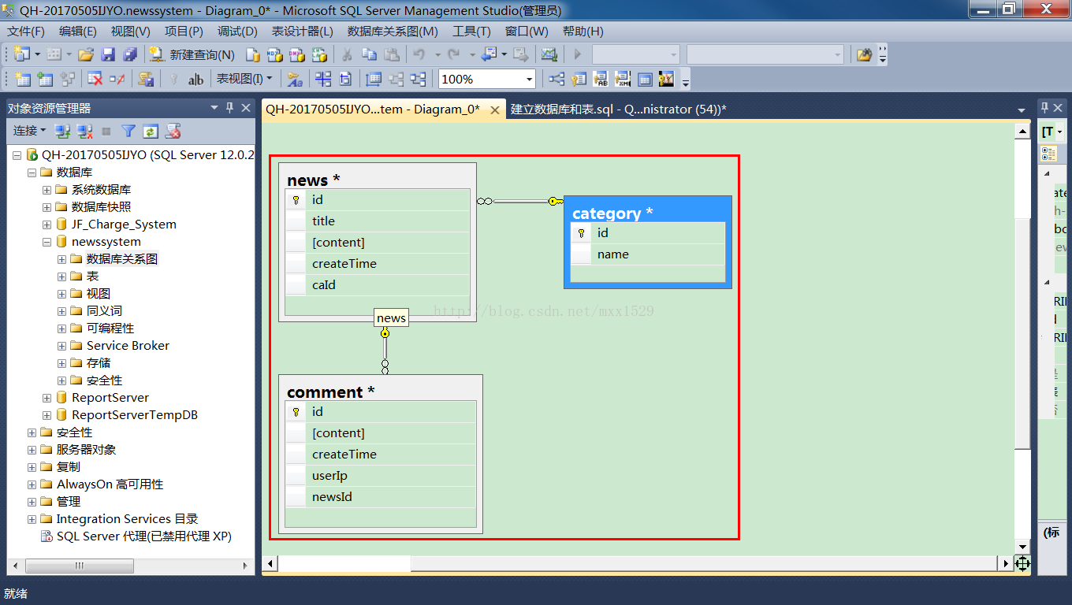The image size is (1072, 605).
Task: Click the Manage Check Constraints icon
Action: pyautogui.click(x=645, y=79)
